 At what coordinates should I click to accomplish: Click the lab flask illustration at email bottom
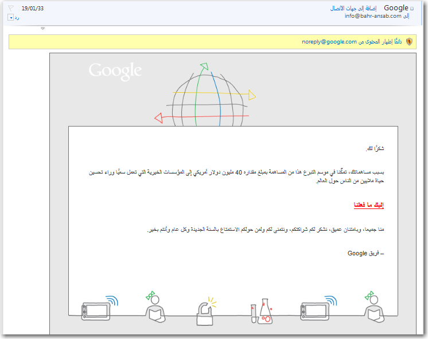(x=262, y=311)
